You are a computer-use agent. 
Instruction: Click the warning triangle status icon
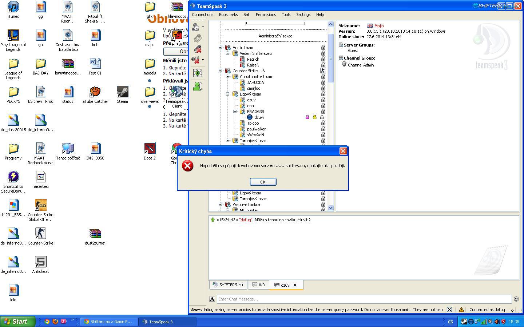point(461,310)
